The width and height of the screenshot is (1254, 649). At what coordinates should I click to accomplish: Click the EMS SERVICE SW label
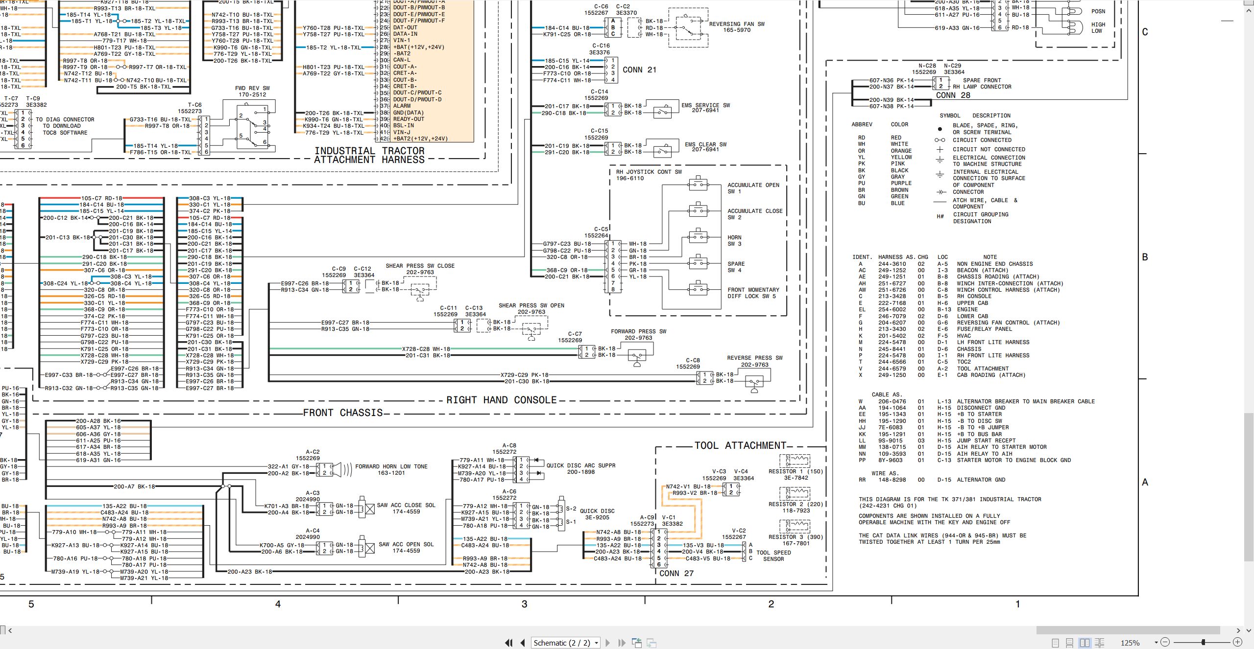point(705,105)
